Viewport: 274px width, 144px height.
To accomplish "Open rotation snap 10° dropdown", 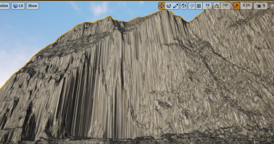I will (226, 6).
